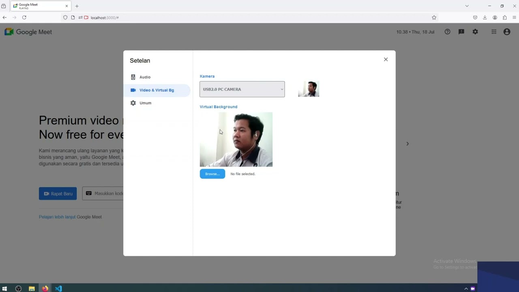Go back with browser back arrow
The image size is (519, 292).
click(x=4, y=17)
